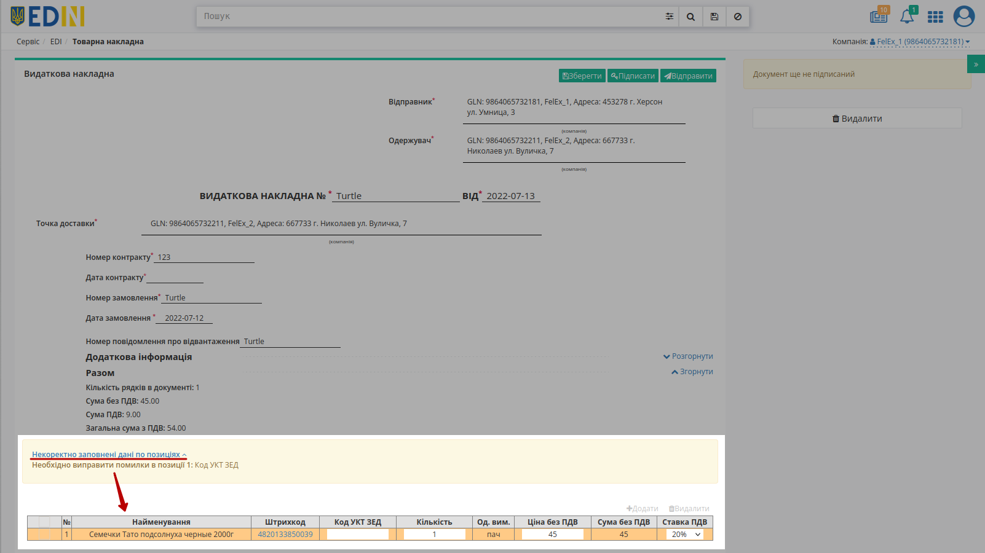Click unit cell пач
Image resolution: width=985 pixels, height=553 pixels.
click(x=494, y=535)
